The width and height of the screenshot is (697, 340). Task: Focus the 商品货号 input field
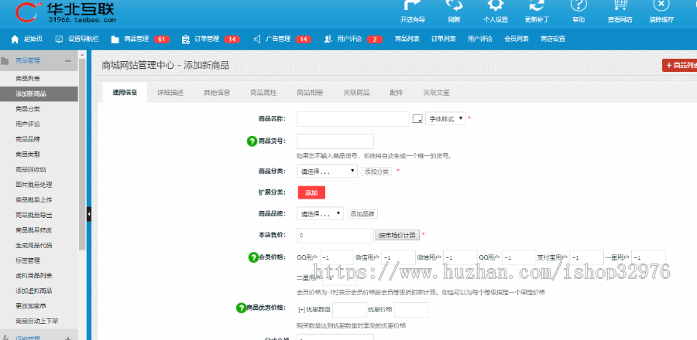[x=335, y=141]
